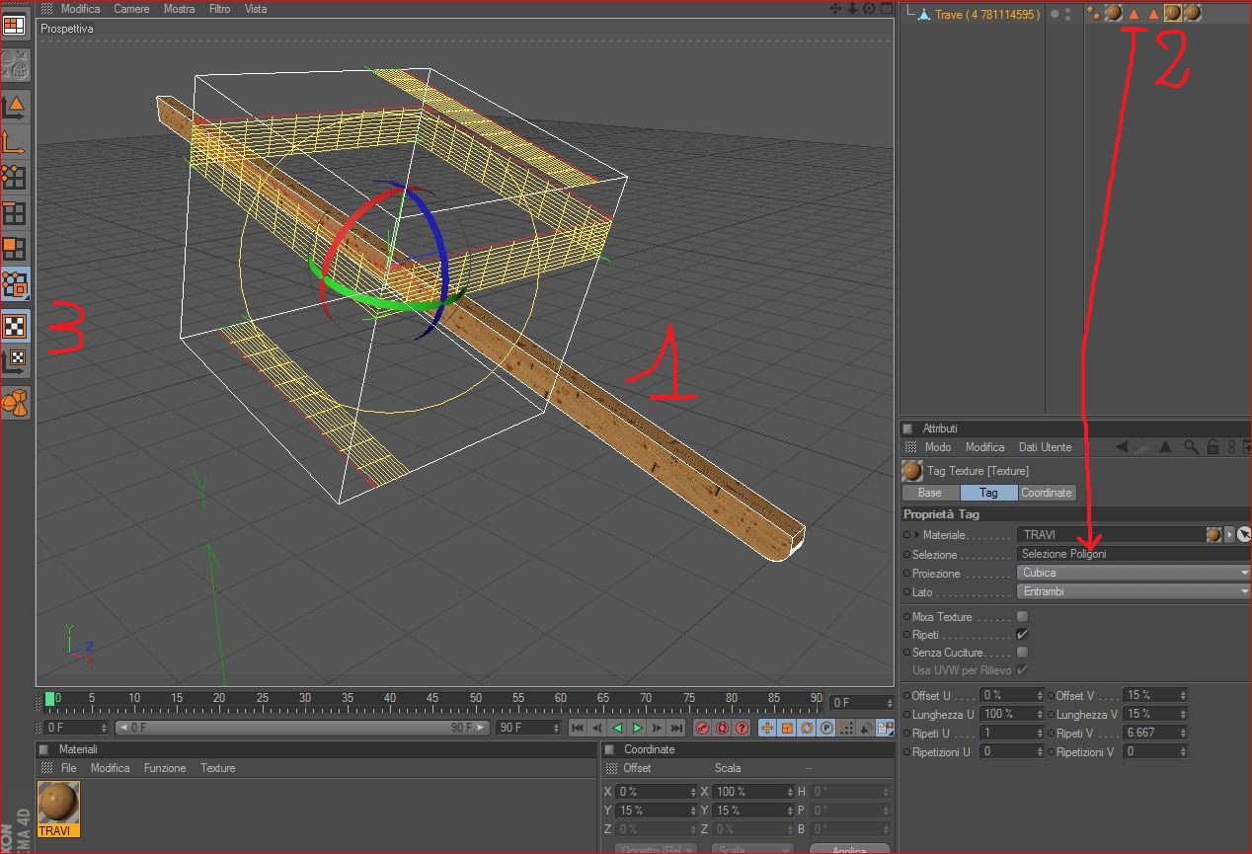Select the Points mode tool
Image resolution: width=1252 pixels, height=854 pixels.
[x=14, y=178]
